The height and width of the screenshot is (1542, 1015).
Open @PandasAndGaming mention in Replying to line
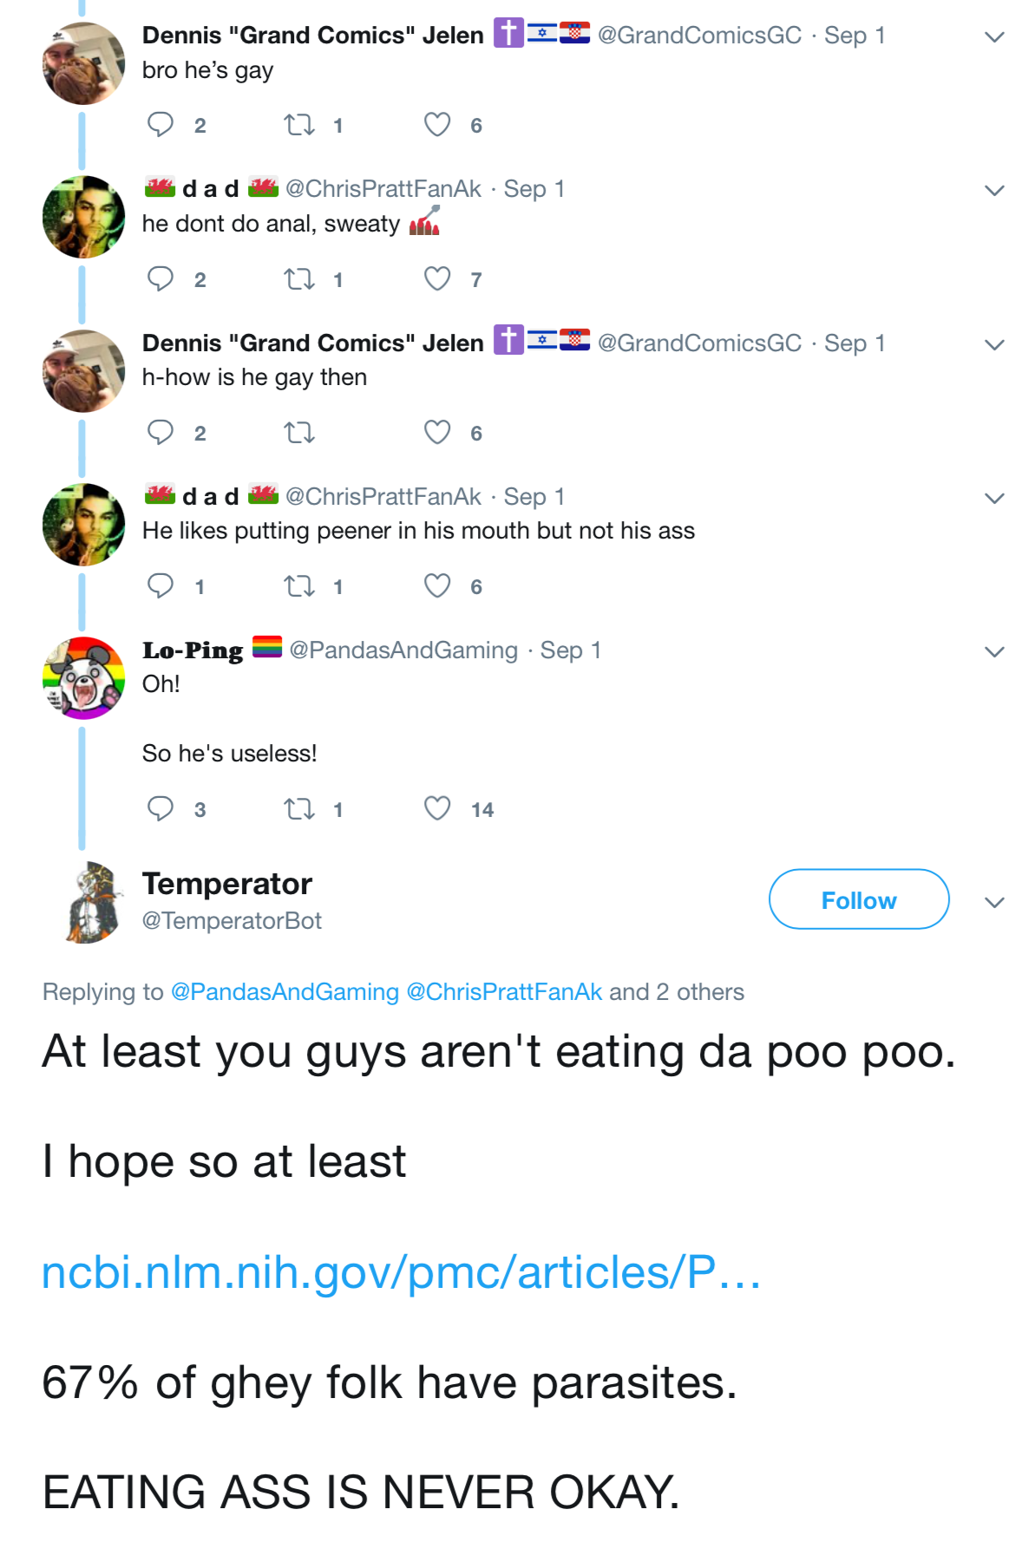285,991
